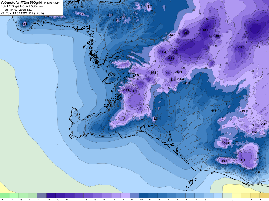Viewport: 269px width, 201px height.
Task: Click the -8.1 temperature label
Action: [76, 7]
